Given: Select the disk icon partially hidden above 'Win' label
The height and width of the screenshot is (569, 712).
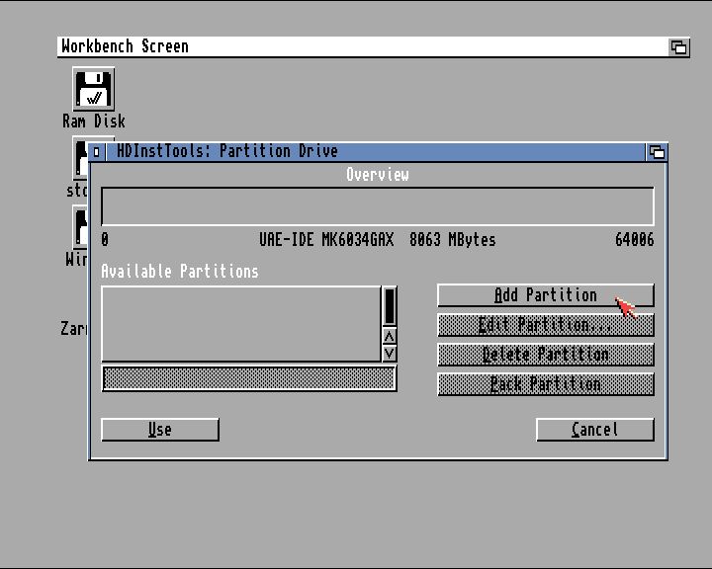Looking at the screenshot, I should tap(79, 227).
